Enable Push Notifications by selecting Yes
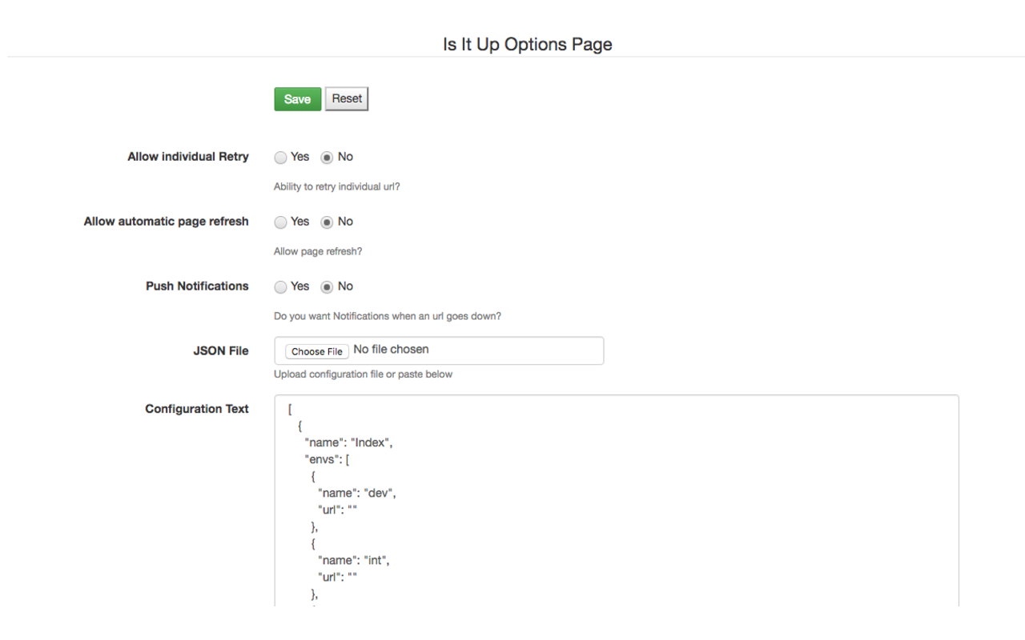1025x640 pixels. (280, 287)
